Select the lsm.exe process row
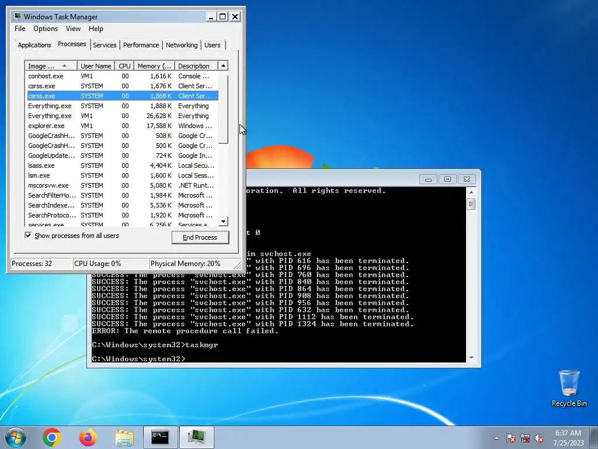Viewport: 598px width, 449px height. click(x=122, y=175)
